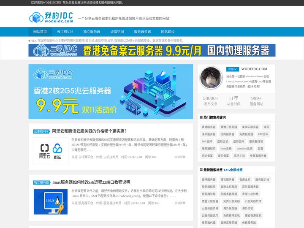Select the FTP空间 hot keyword
Screen dimensions: 304x228
click(263, 134)
